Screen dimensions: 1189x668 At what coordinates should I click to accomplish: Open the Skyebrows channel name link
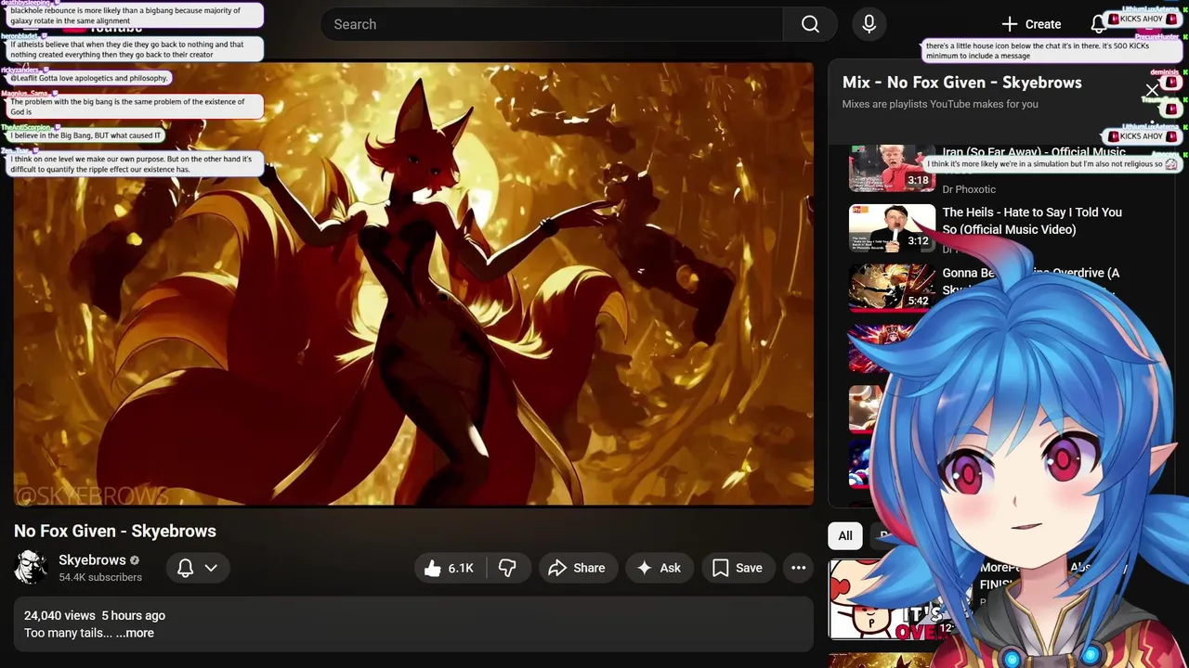coord(92,559)
